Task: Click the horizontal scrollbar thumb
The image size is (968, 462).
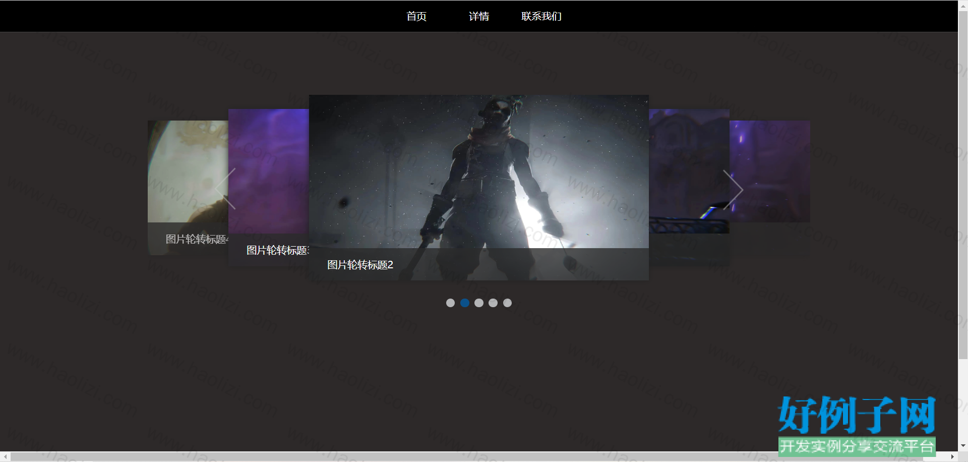Action: coord(466,457)
